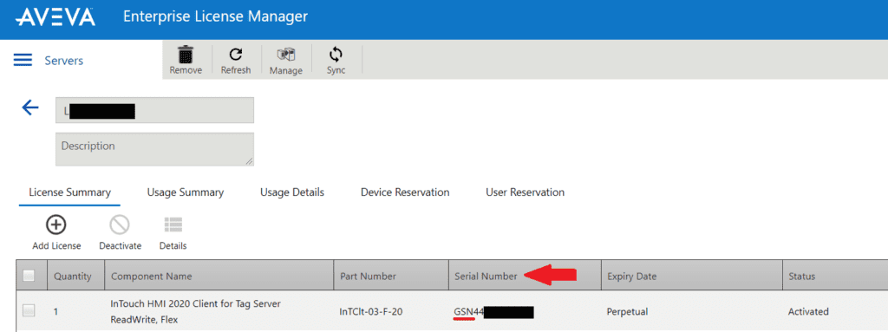Click the Add License plus icon
888x332 pixels.
point(56,225)
